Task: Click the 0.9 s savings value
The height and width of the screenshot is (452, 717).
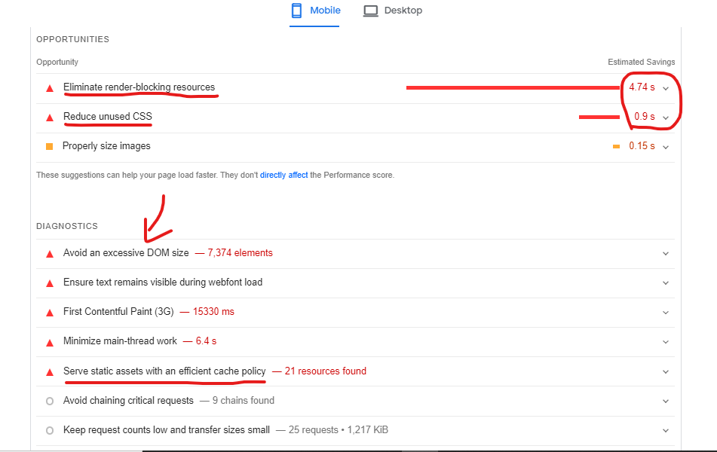Action: coord(645,116)
